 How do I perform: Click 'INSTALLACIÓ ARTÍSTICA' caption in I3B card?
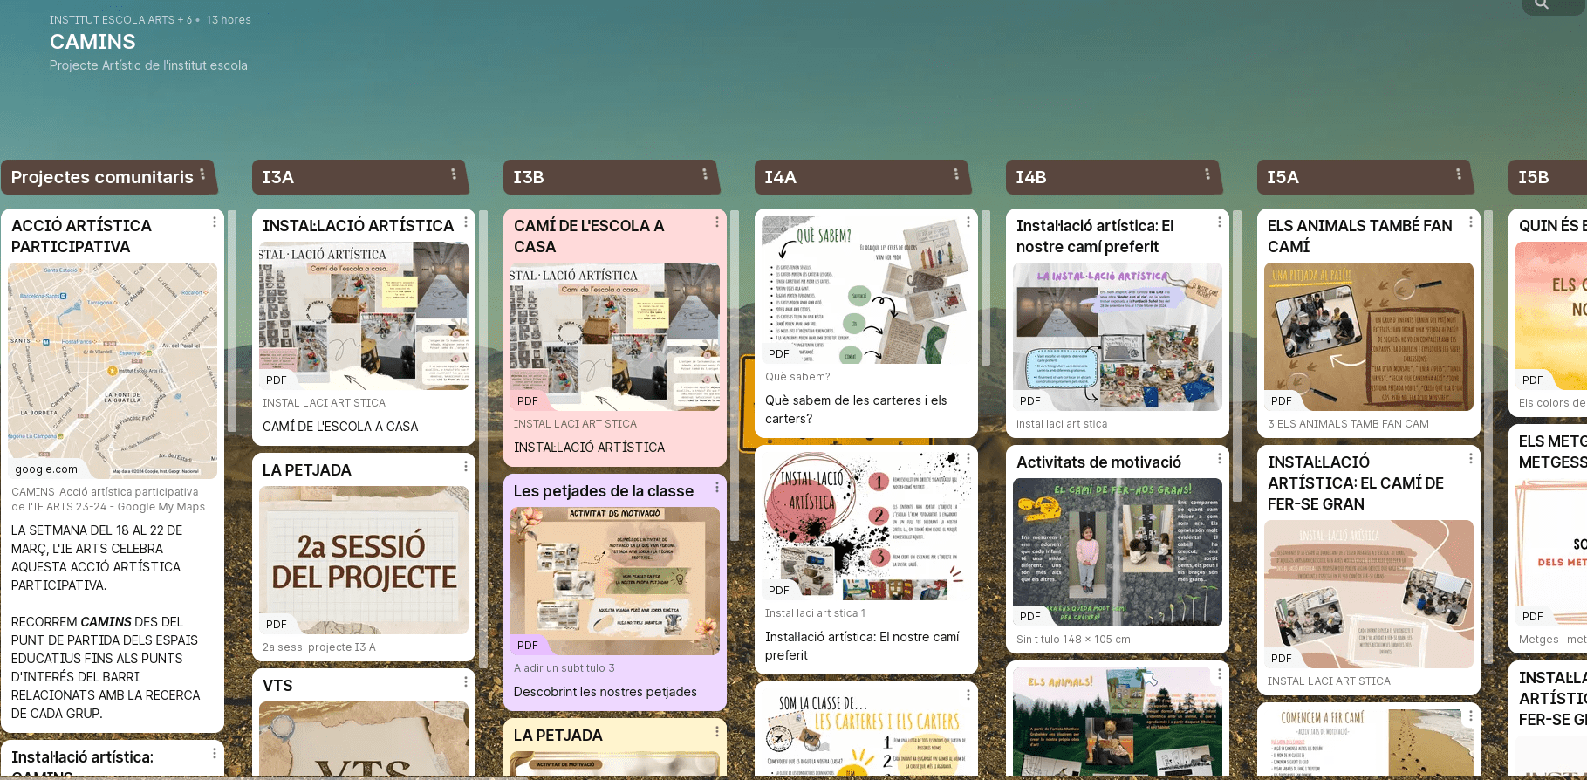coord(590,448)
